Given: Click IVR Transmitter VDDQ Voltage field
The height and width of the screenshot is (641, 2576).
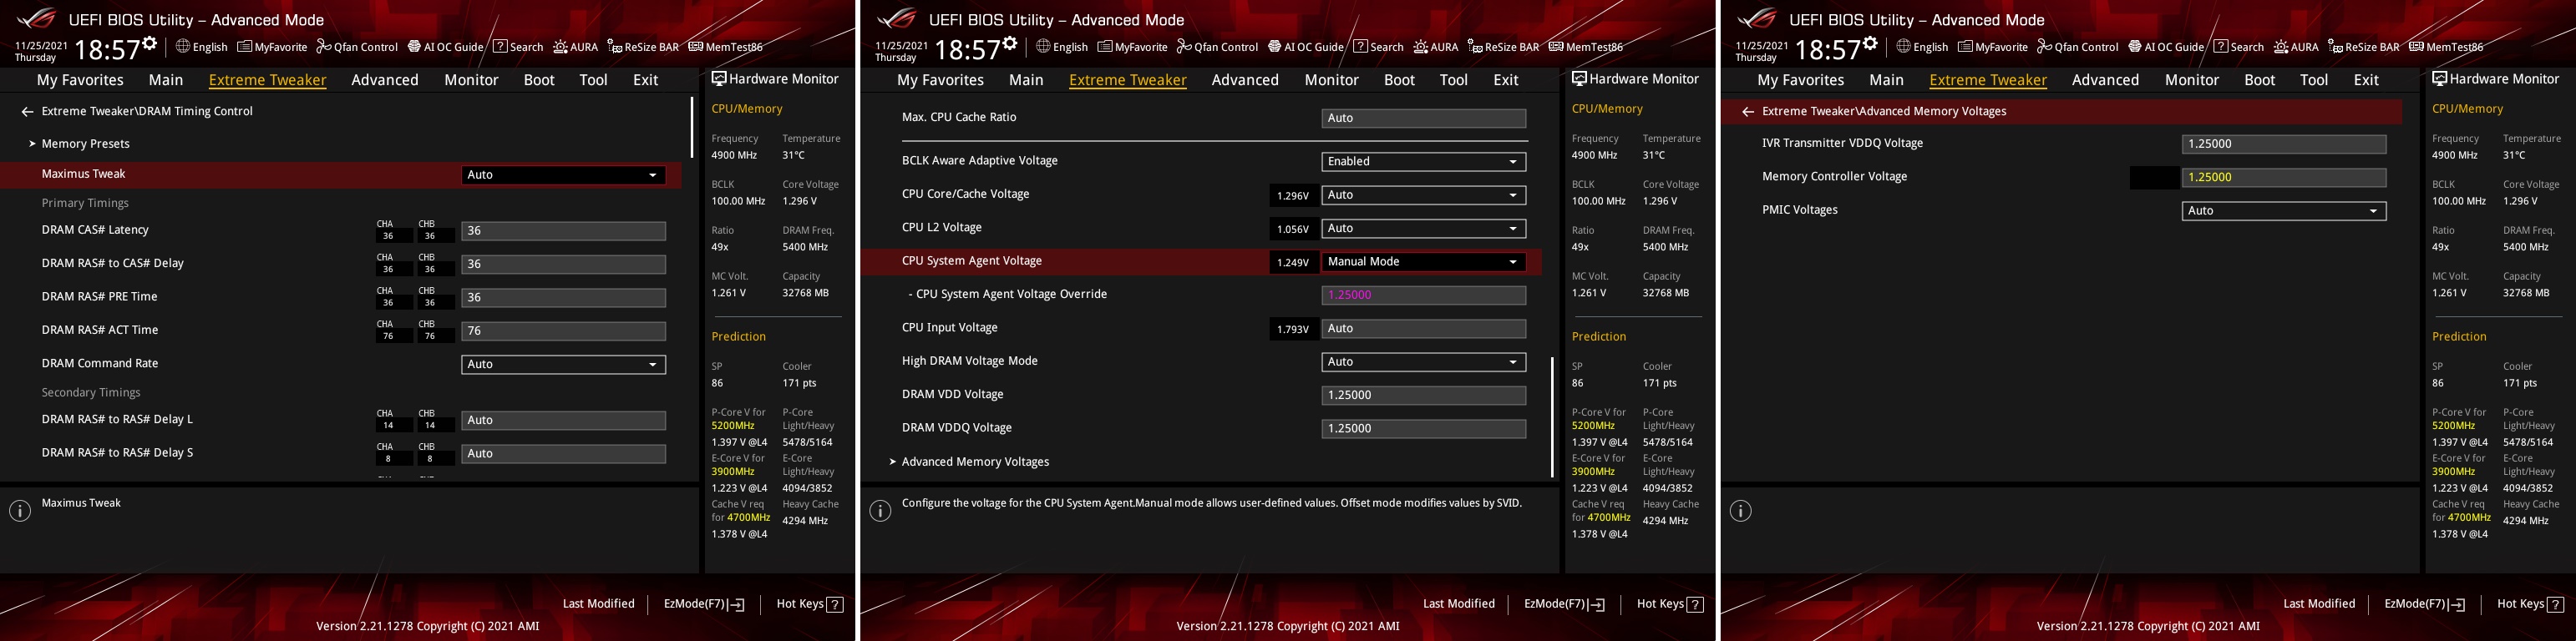Looking at the screenshot, I should tap(2283, 144).
